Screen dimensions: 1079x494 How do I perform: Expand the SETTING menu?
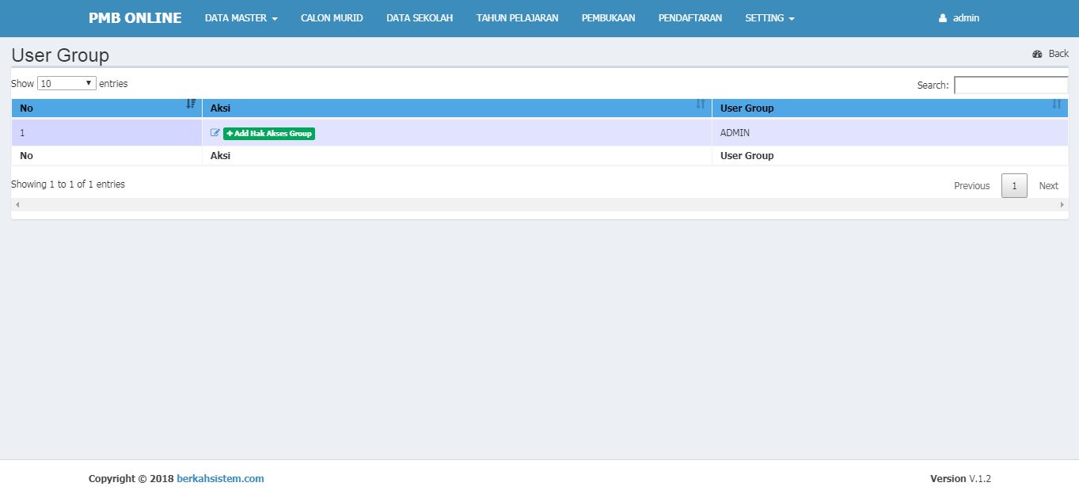tap(769, 18)
